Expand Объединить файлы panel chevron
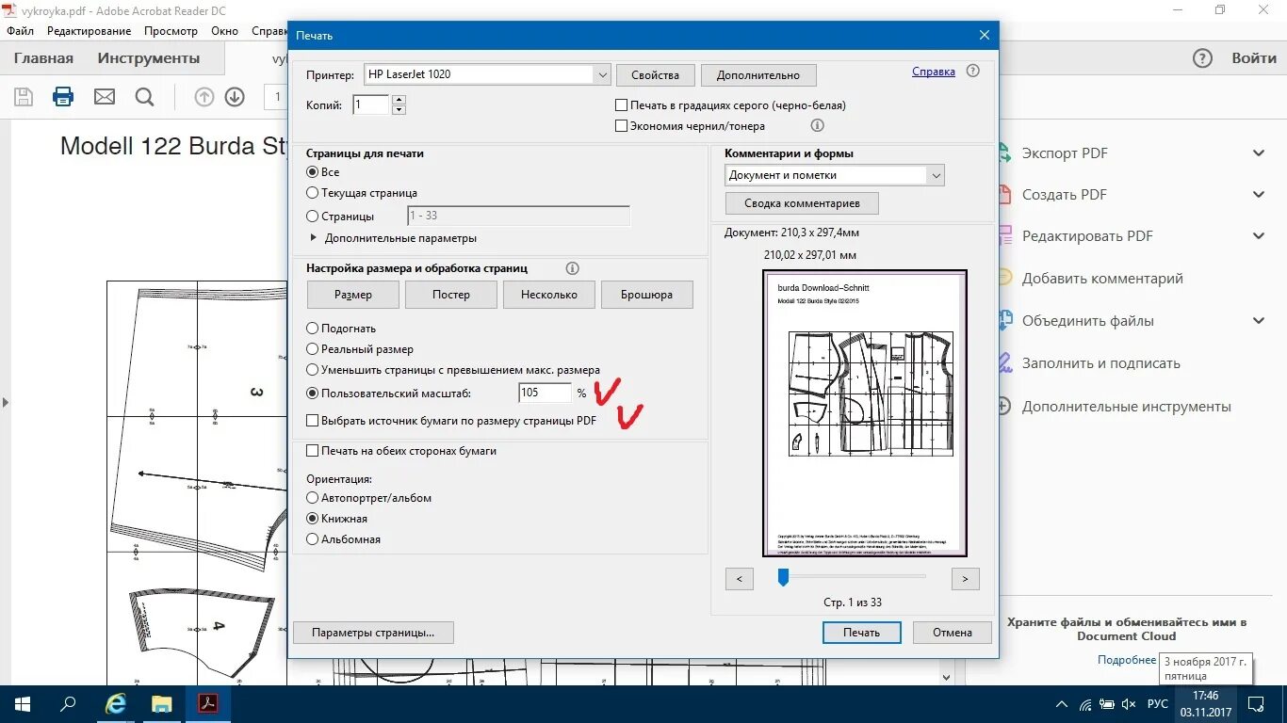 pyautogui.click(x=1259, y=320)
